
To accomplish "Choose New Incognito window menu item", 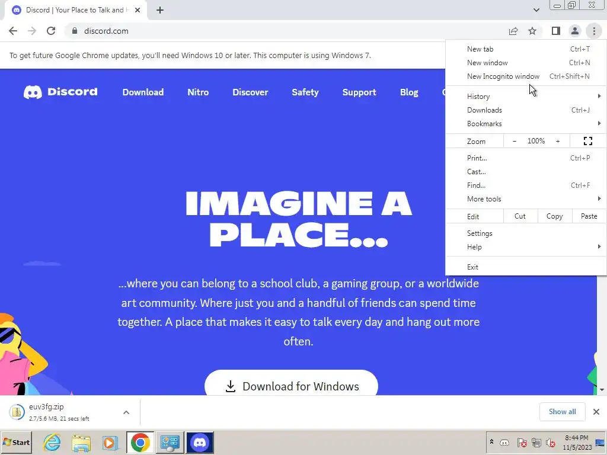I will (x=526, y=76).
